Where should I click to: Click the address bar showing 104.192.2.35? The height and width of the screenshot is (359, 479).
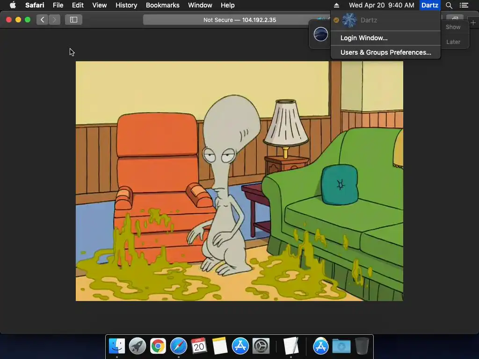coord(239,20)
